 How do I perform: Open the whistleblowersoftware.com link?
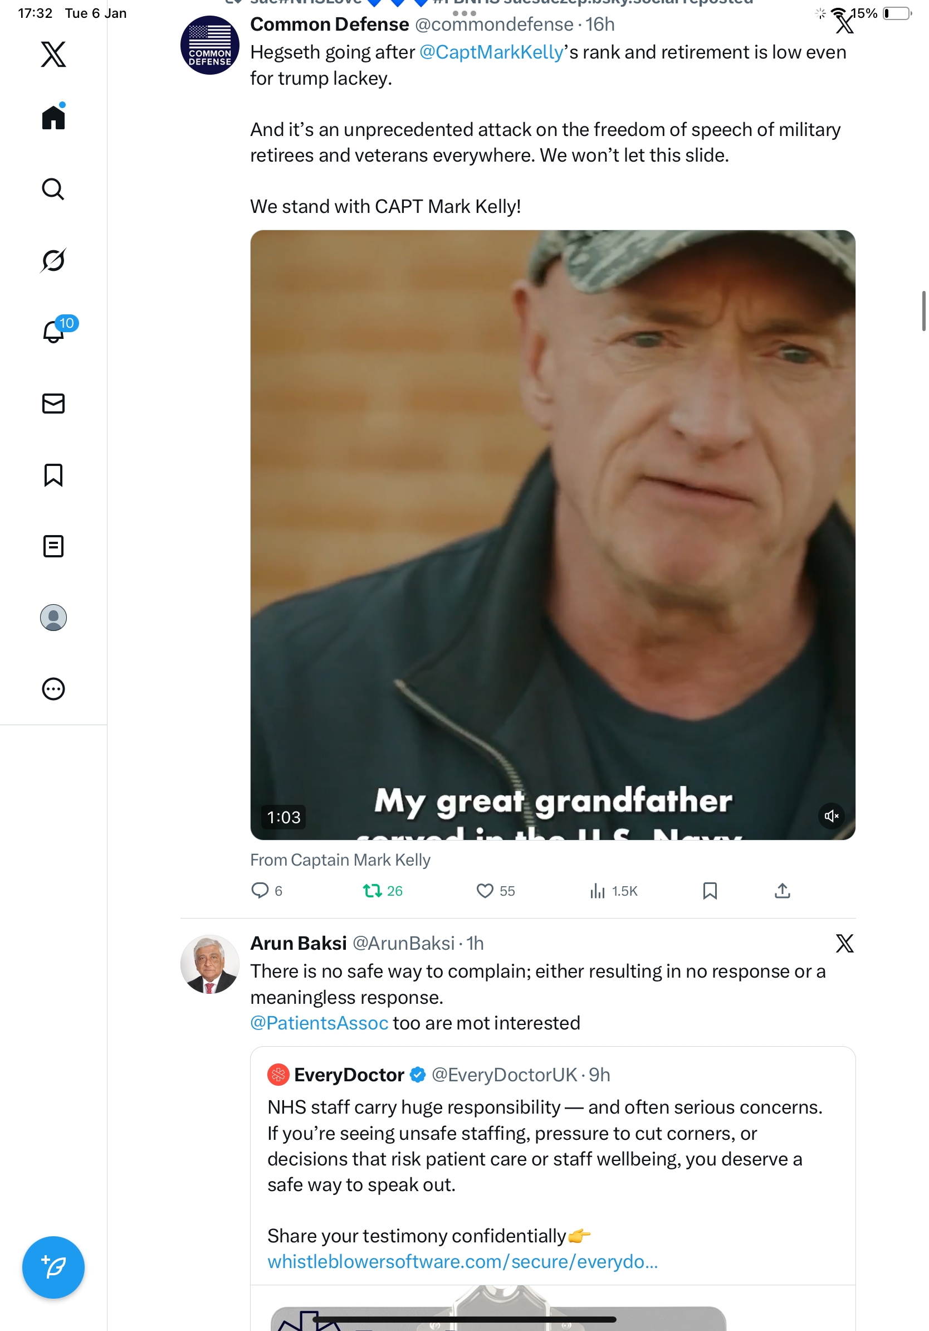click(462, 1261)
